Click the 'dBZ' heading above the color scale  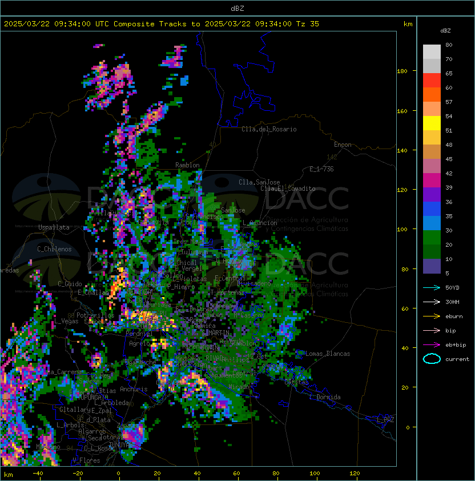tap(445, 31)
